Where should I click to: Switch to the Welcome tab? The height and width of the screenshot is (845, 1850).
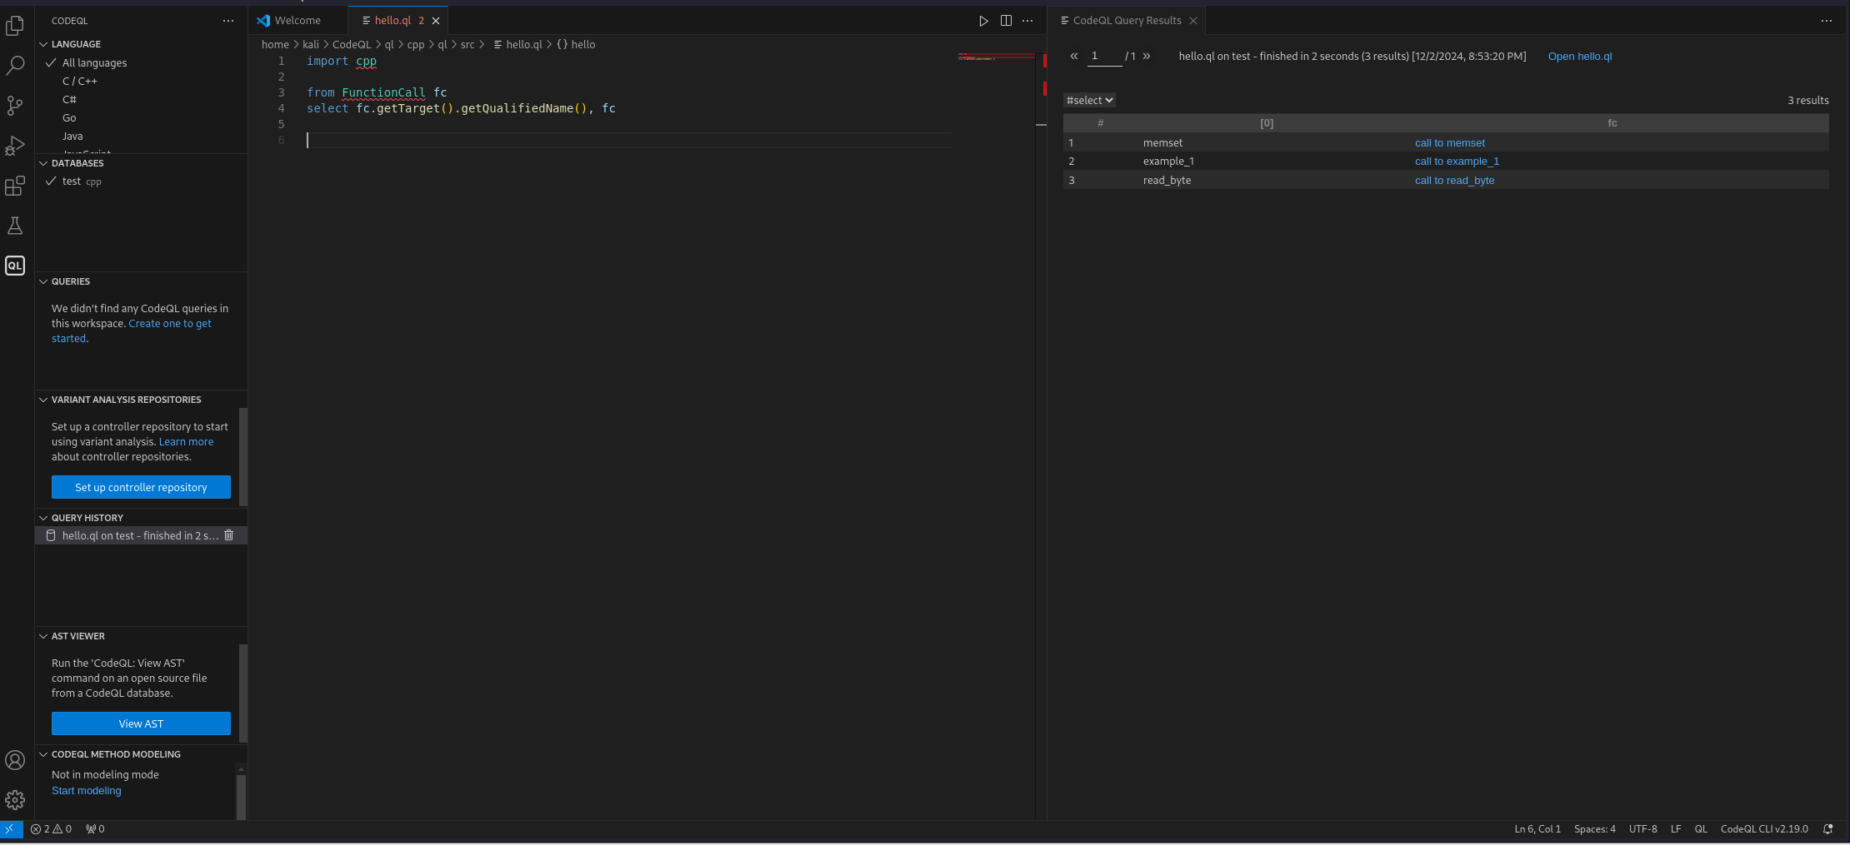(297, 21)
